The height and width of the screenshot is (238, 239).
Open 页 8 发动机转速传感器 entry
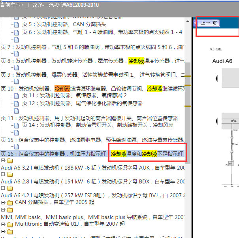tap(92, 61)
